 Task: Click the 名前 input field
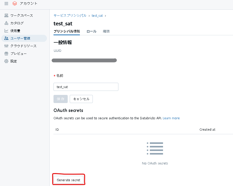coord(86,87)
